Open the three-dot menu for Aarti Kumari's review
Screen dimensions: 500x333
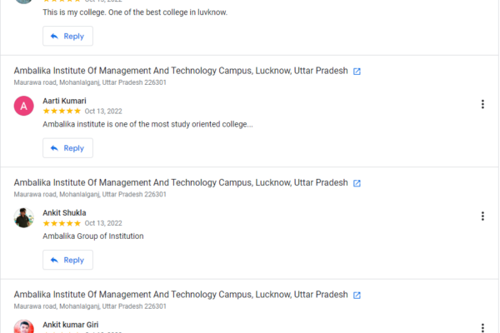pyautogui.click(x=482, y=104)
